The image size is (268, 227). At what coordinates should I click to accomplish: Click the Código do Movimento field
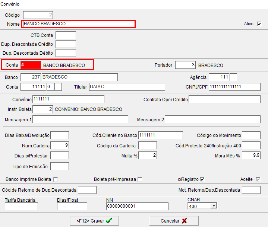(251, 135)
